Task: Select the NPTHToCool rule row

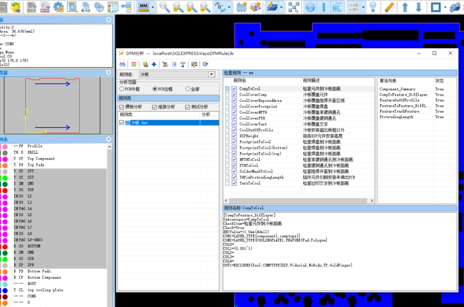Action: click(299, 159)
